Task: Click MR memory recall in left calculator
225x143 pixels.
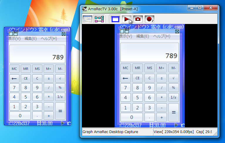Action: (x=26, y=69)
